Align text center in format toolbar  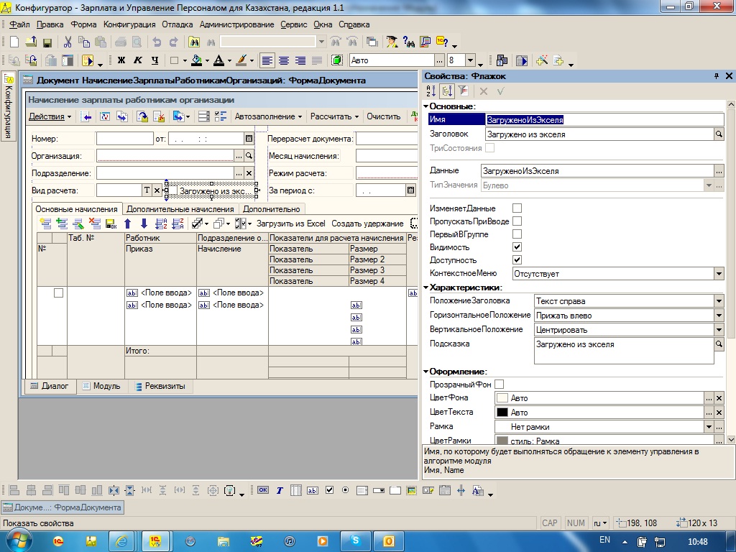tap(283, 60)
